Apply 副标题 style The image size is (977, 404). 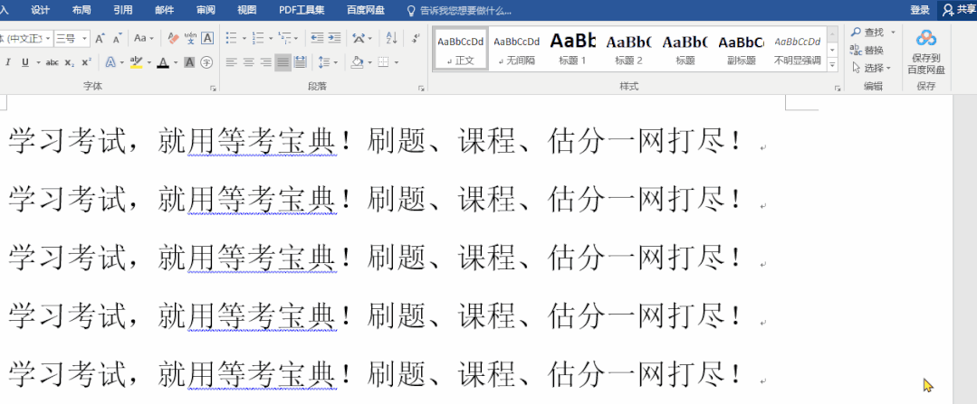(741, 49)
